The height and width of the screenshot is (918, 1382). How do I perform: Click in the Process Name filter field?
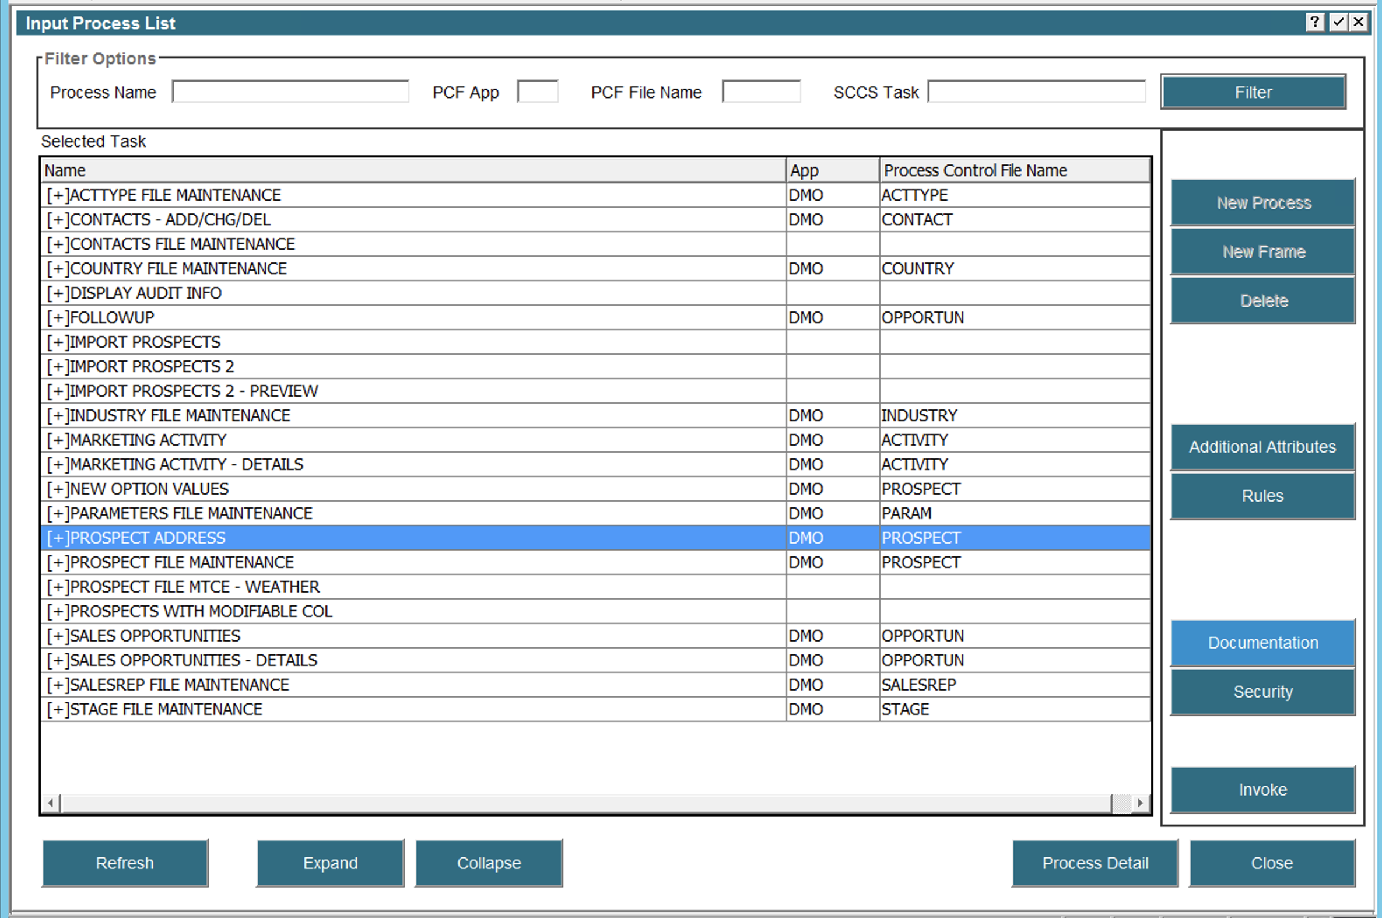pyautogui.click(x=290, y=92)
